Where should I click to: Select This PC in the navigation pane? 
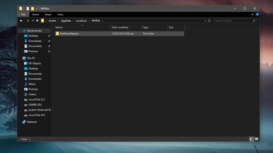[x=31, y=58]
